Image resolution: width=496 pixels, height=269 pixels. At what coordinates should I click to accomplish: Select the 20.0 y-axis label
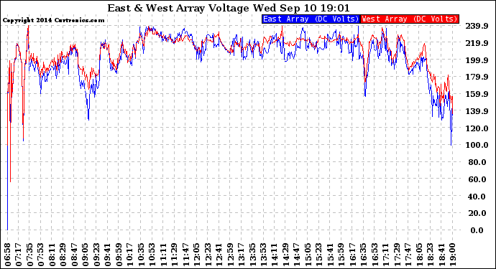click(x=477, y=213)
